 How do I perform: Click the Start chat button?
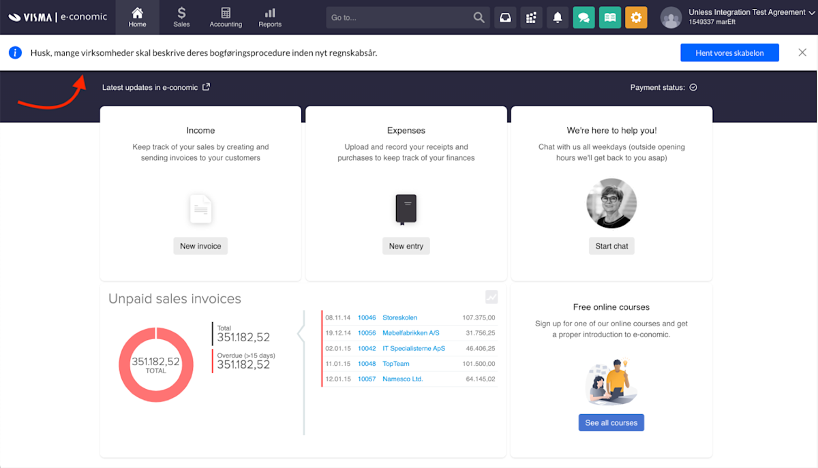click(611, 246)
